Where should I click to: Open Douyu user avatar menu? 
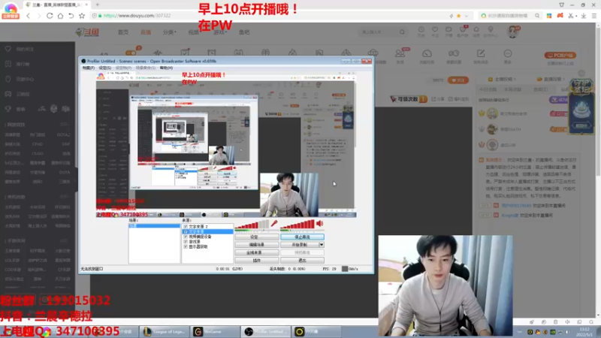pyautogui.click(x=512, y=32)
